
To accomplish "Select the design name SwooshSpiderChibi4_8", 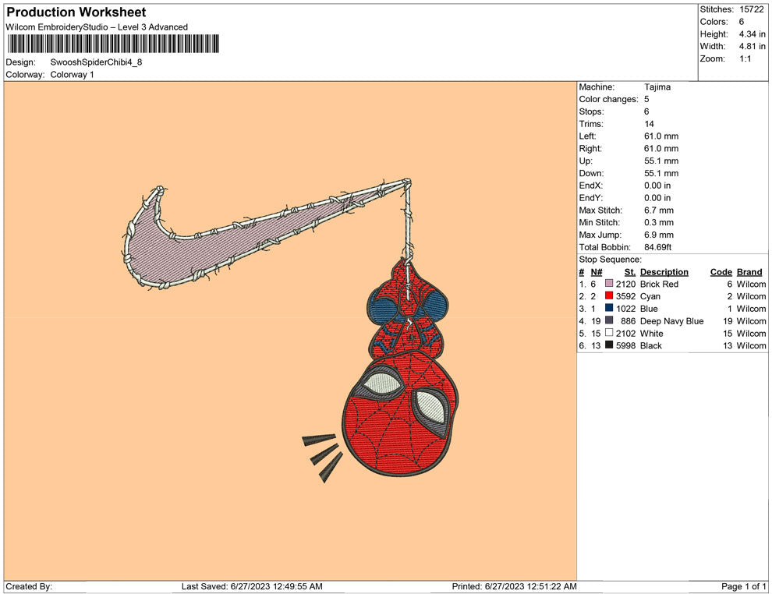I will coord(96,62).
